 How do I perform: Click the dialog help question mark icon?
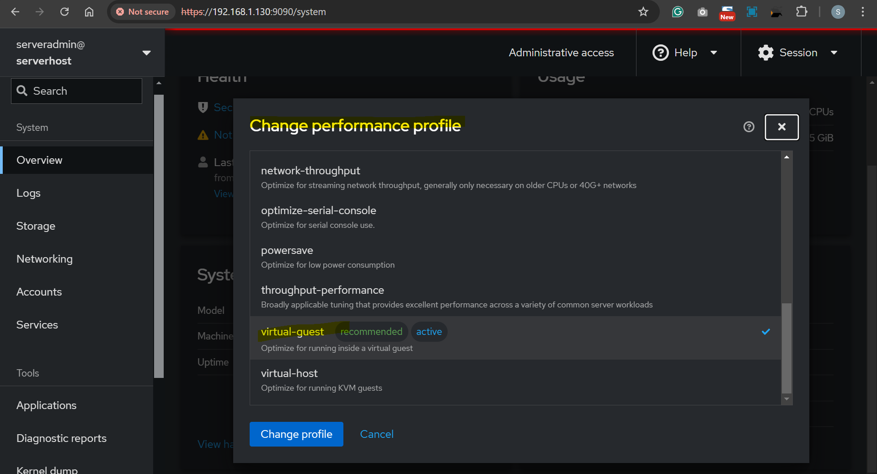point(749,127)
